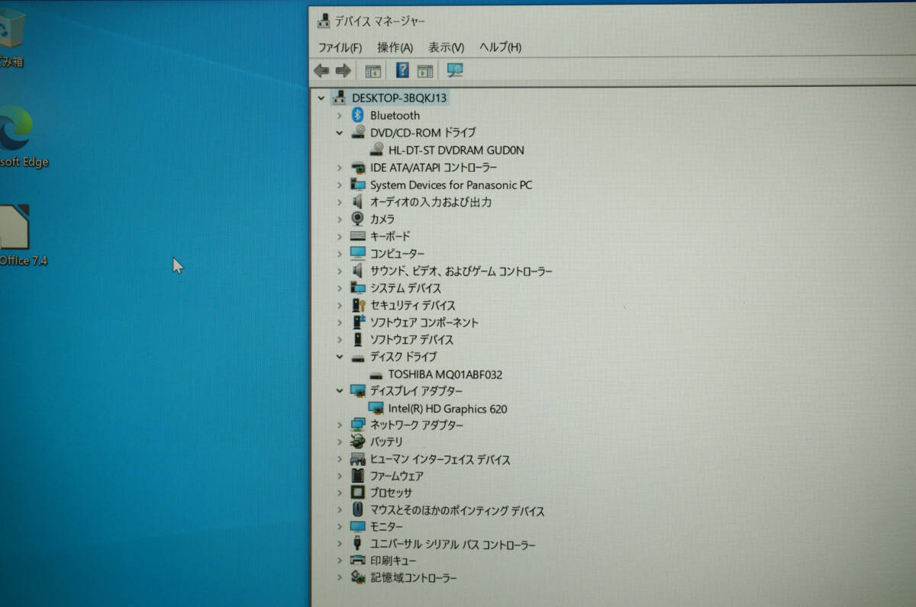Open the 操作(A) menu
The image size is (916, 607).
pyautogui.click(x=395, y=47)
